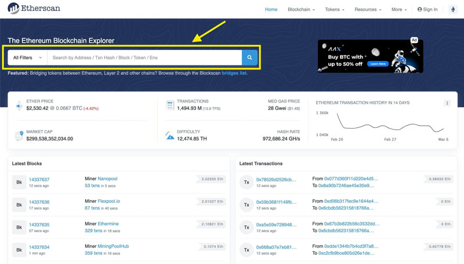Open miner MiningPoolHub
This screenshot has width=464, height=264.
pyautogui.click(x=113, y=246)
